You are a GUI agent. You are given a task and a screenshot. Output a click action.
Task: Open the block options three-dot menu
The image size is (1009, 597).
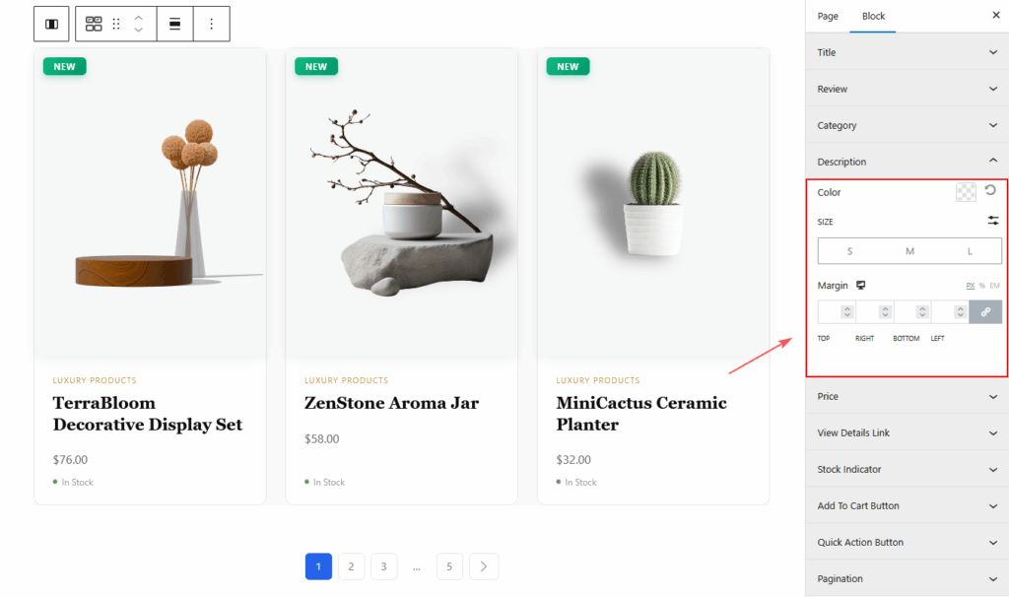pyautogui.click(x=211, y=24)
